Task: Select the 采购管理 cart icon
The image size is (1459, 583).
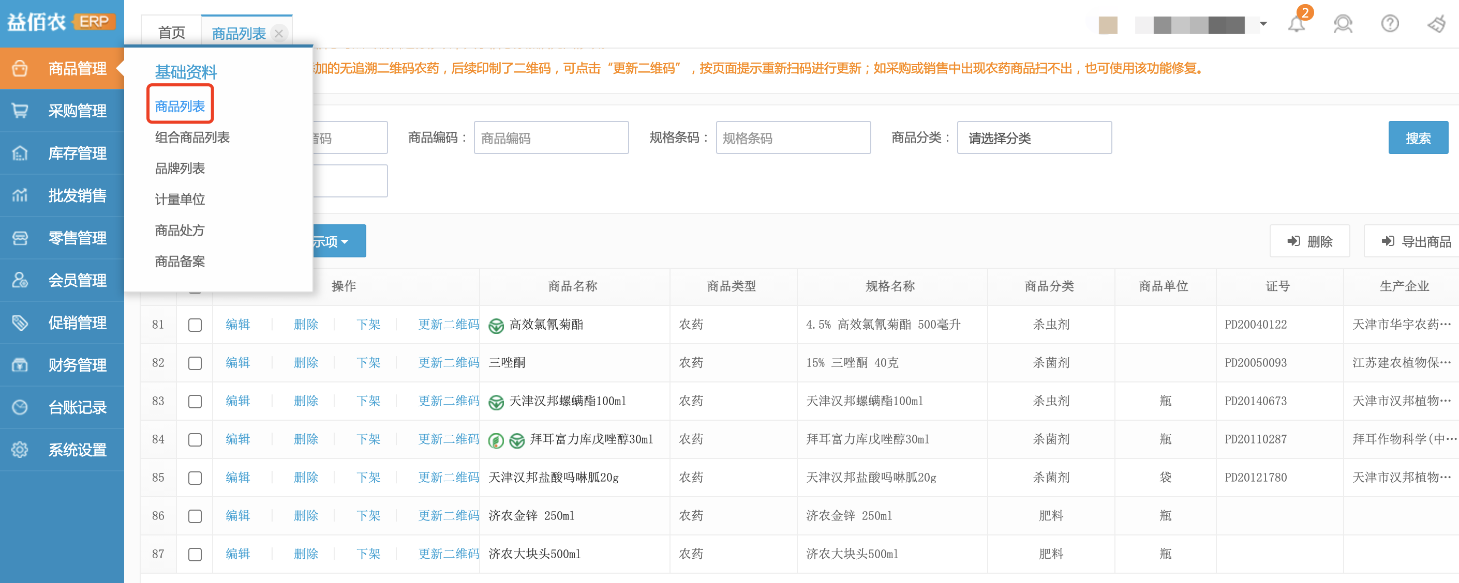Action: pos(20,111)
